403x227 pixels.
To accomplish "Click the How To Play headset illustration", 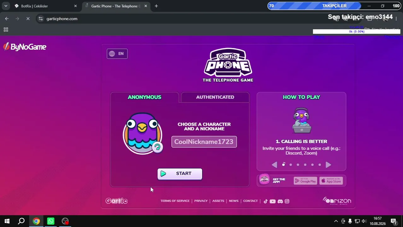I will pos(302,120).
